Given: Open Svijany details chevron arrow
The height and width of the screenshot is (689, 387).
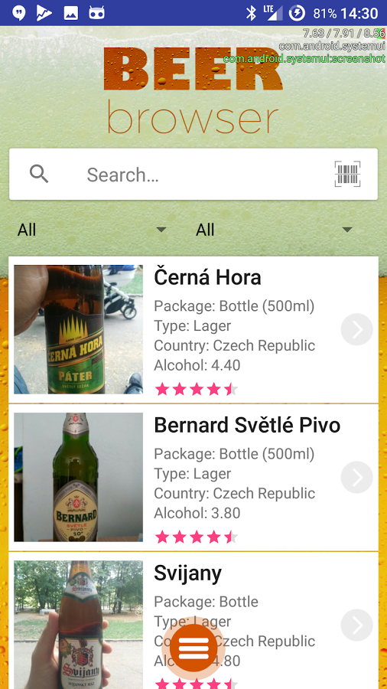Looking at the screenshot, I should 356,625.
